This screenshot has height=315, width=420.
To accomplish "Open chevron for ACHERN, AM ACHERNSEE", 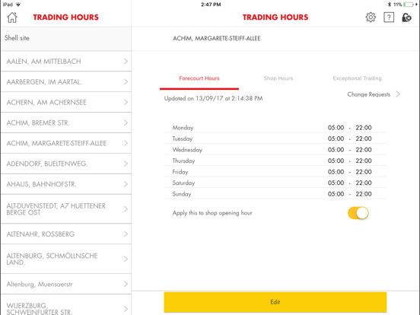I will point(126,102).
